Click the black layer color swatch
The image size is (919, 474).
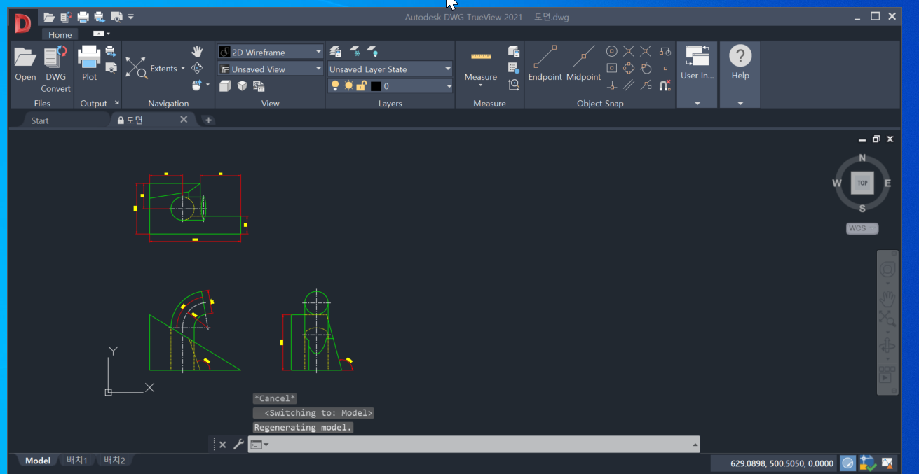pyautogui.click(x=376, y=86)
